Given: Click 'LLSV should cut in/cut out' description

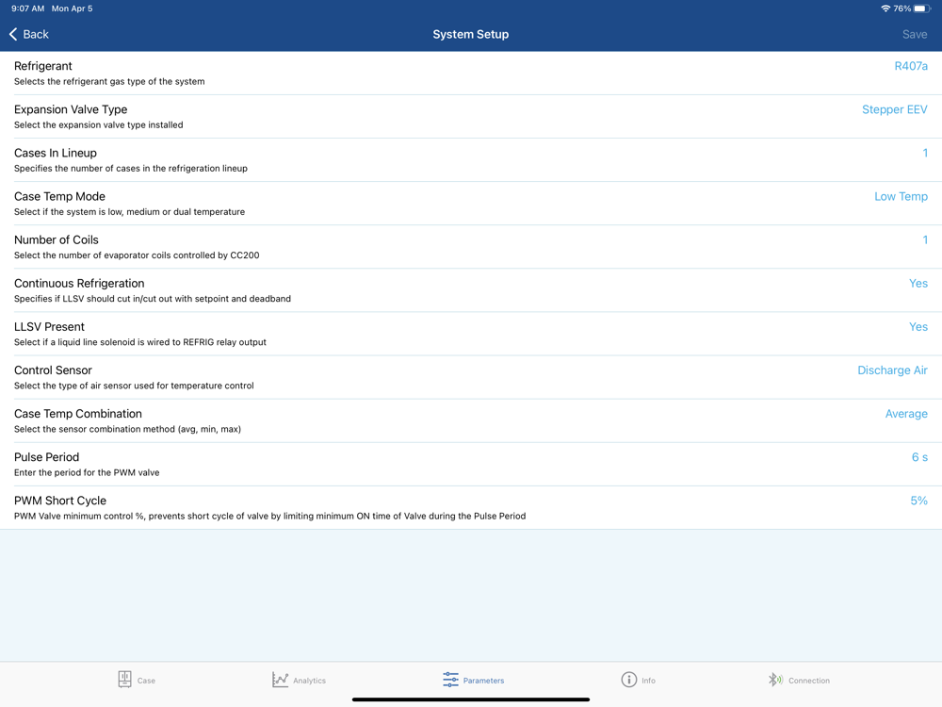Looking at the screenshot, I should coord(153,299).
